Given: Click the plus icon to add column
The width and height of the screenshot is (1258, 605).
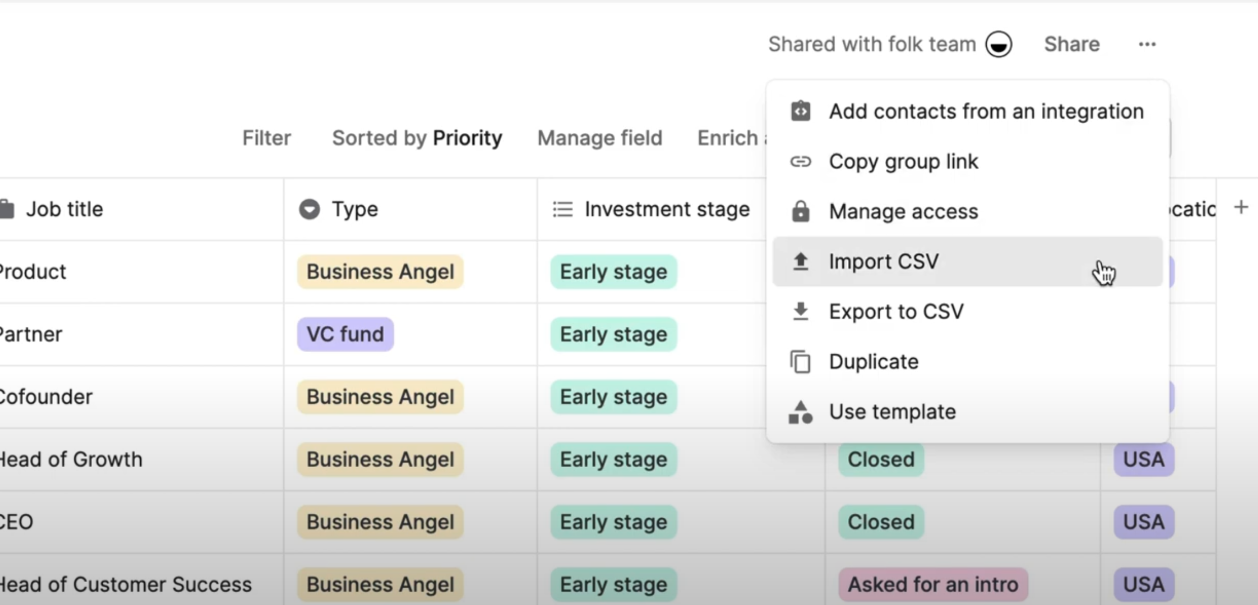Looking at the screenshot, I should (x=1241, y=207).
